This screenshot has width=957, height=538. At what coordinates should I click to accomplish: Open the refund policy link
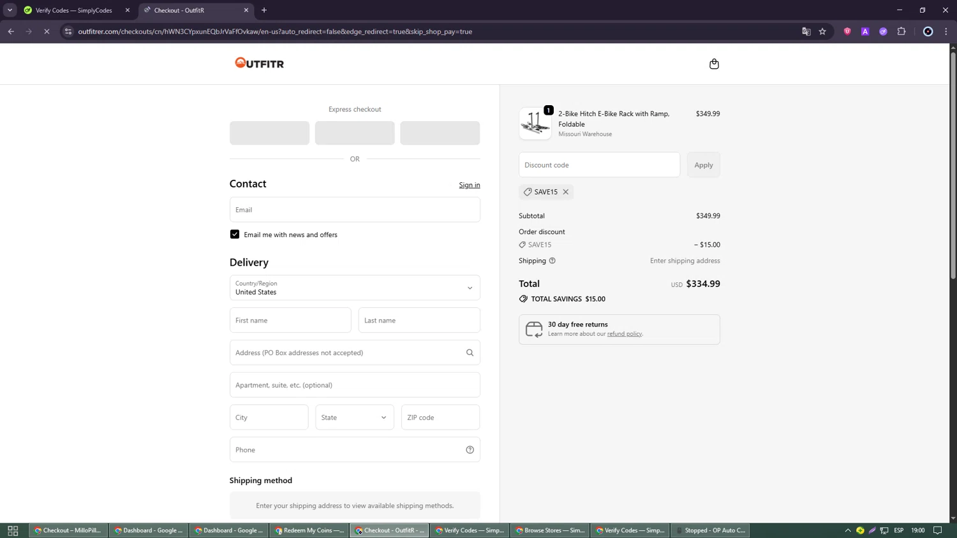coord(625,334)
